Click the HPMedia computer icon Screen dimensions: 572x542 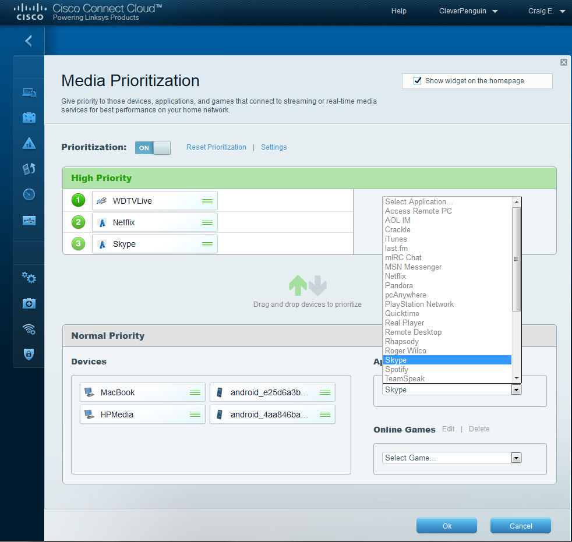[89, 415]
